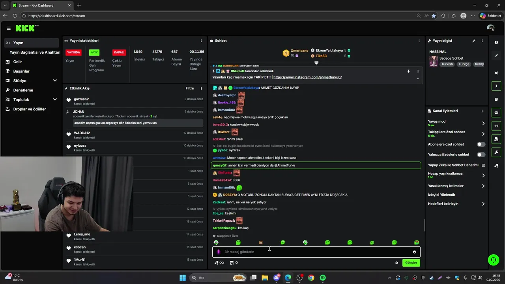Open Yavaş mod settings arrow
505x284 pixels.
click(483, 123)
